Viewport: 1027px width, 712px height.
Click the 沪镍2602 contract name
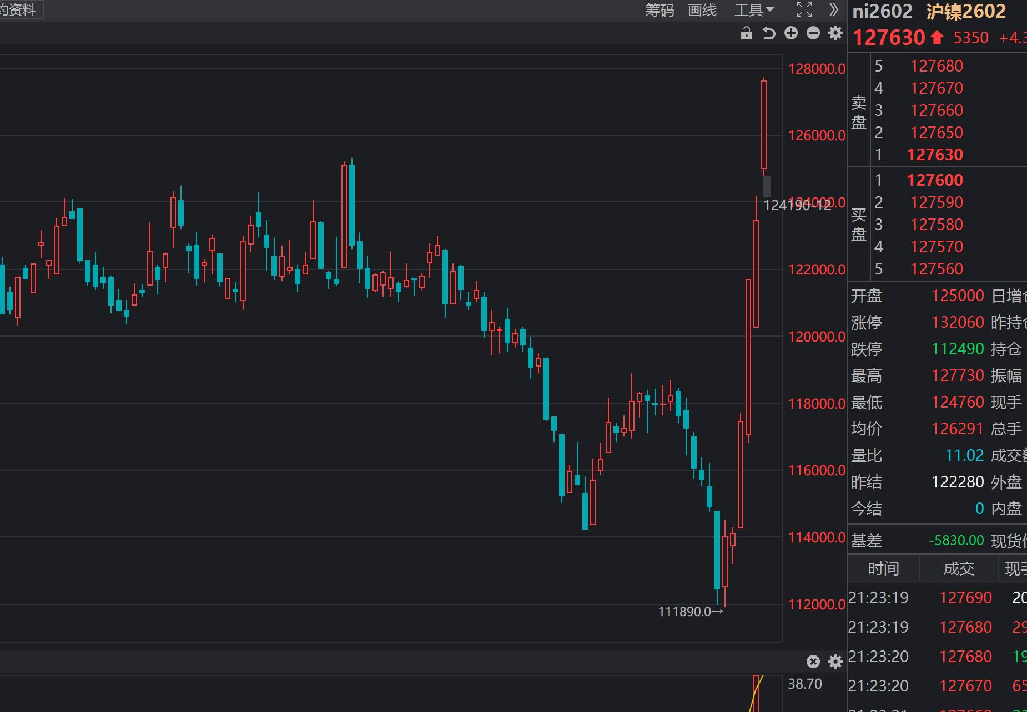tap(966, 12)
